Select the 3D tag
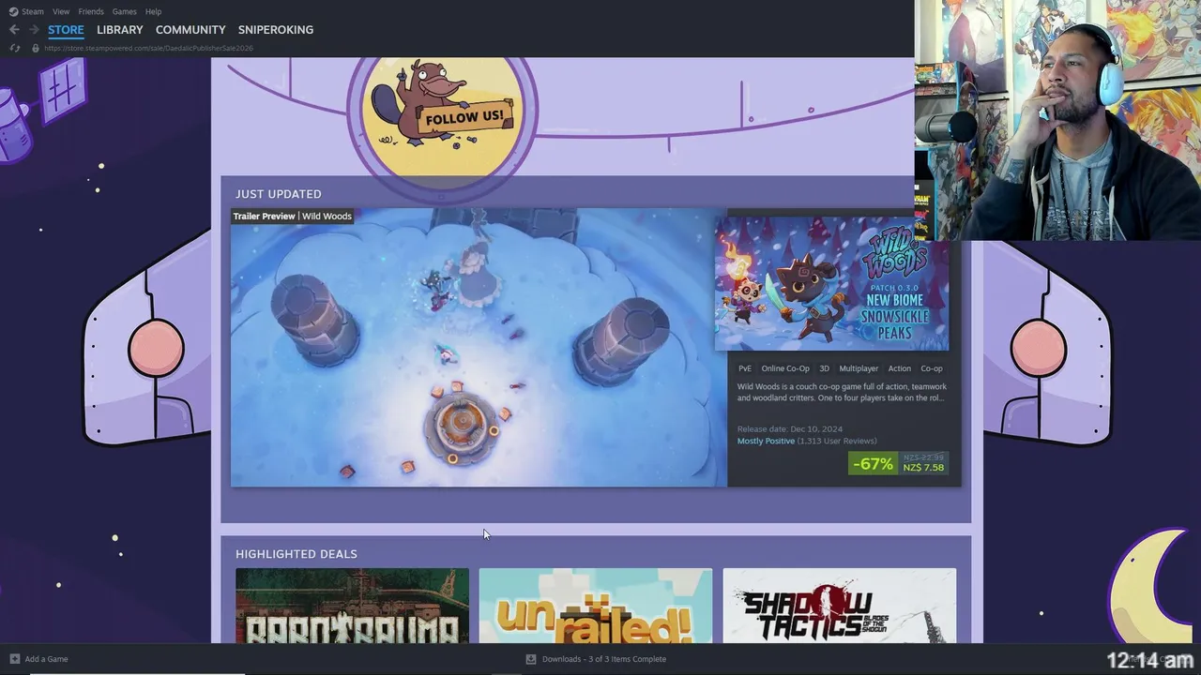1201x675 pixels. 824,368
